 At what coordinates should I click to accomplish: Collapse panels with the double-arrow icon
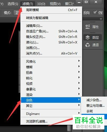101,19
